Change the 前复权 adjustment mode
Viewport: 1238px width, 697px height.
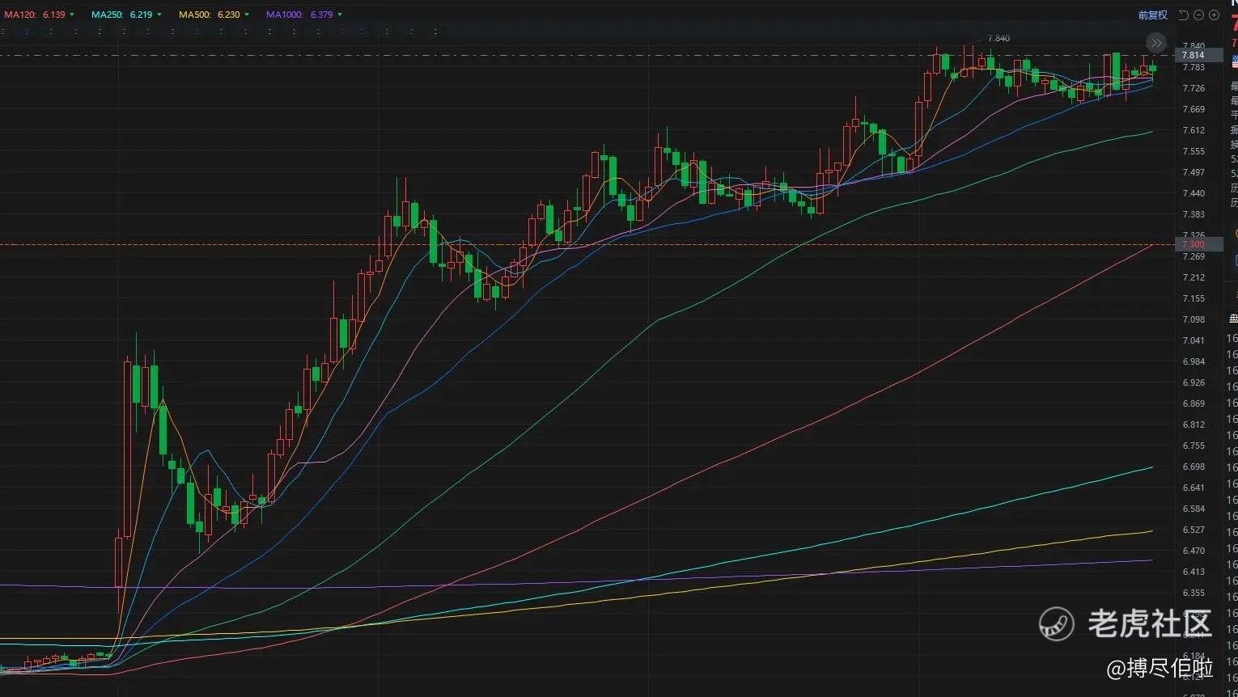pos(1152,15)
